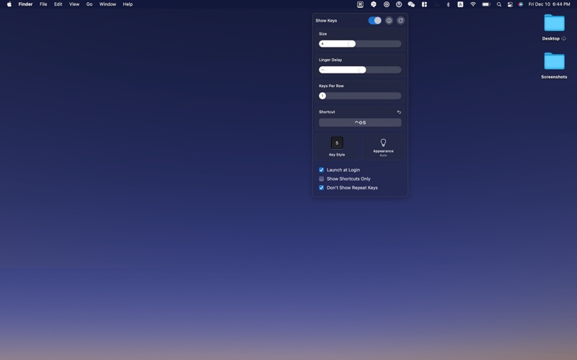Open Spotlight search magnifier
The width and height of the screenshot is (577, 360).
[x=498, y=4]
